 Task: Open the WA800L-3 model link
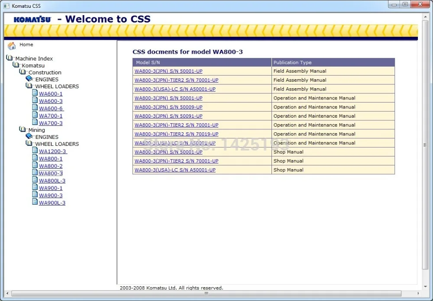pos(52,181)
